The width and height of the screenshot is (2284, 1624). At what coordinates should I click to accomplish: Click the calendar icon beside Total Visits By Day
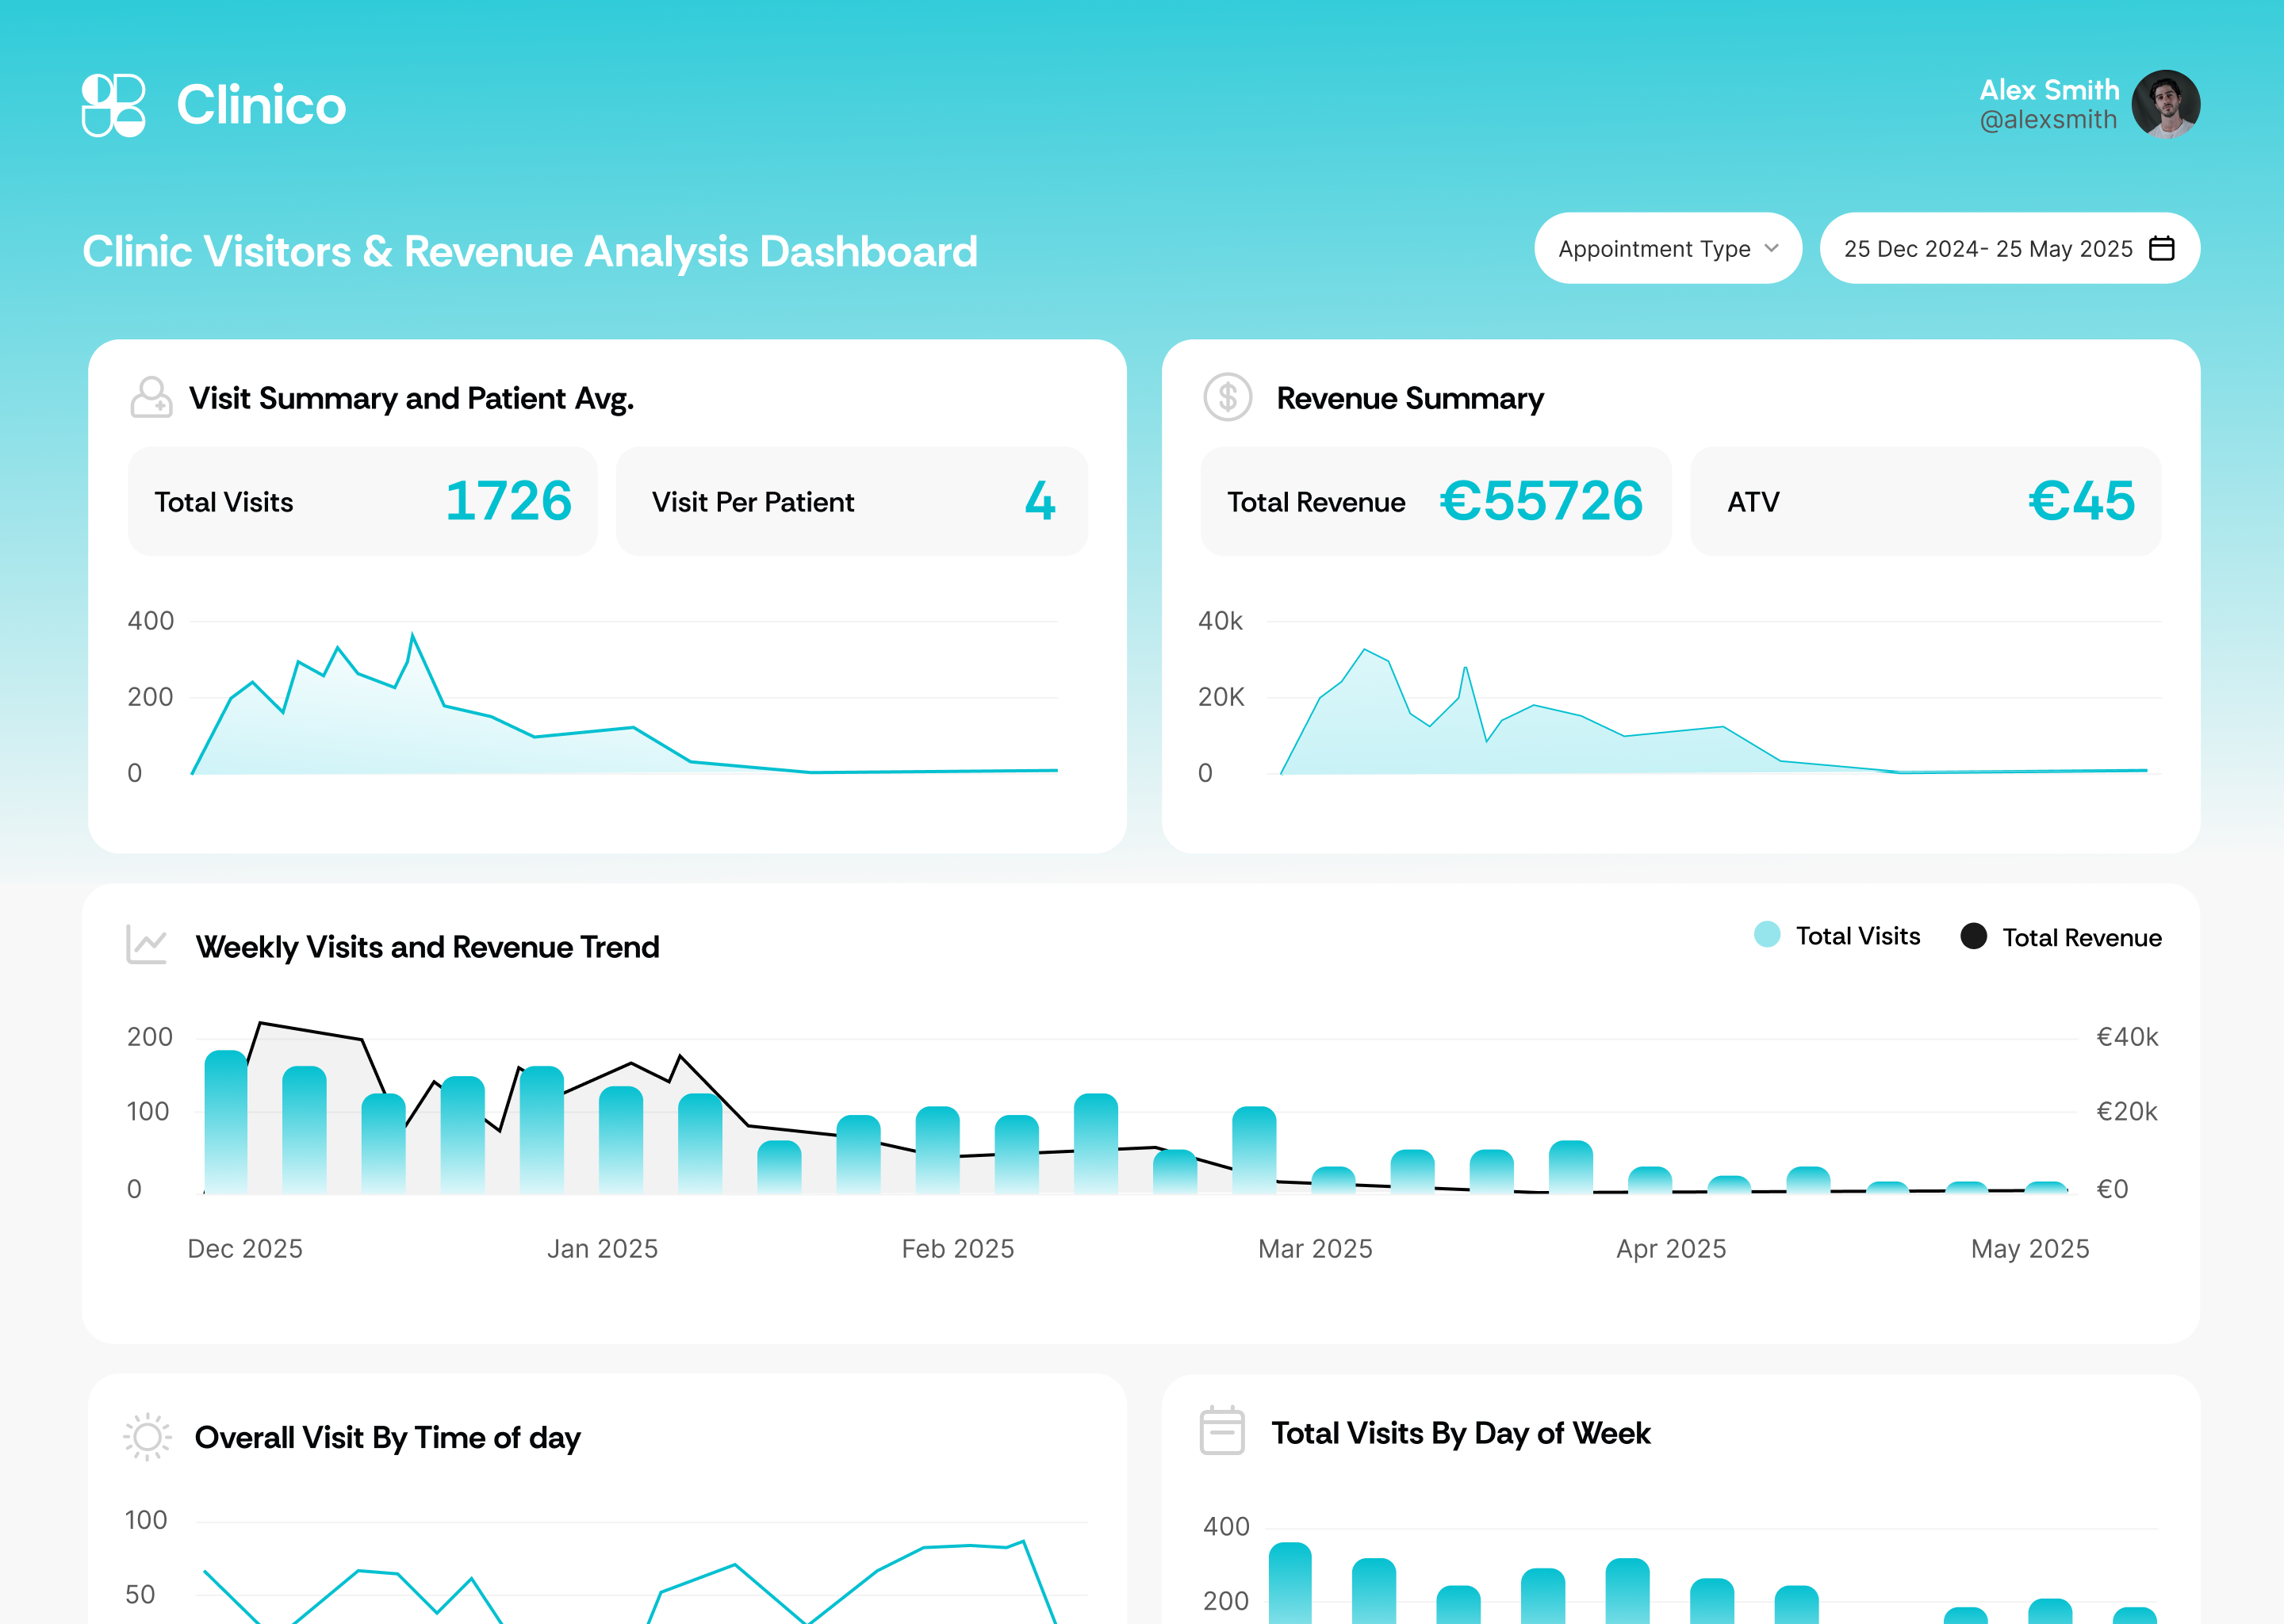point(1221,1431)
